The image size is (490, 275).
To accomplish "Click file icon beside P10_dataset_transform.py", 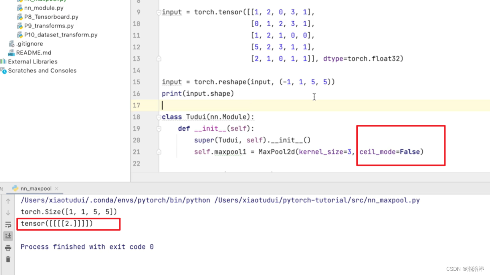I will (x=19, y=35).
